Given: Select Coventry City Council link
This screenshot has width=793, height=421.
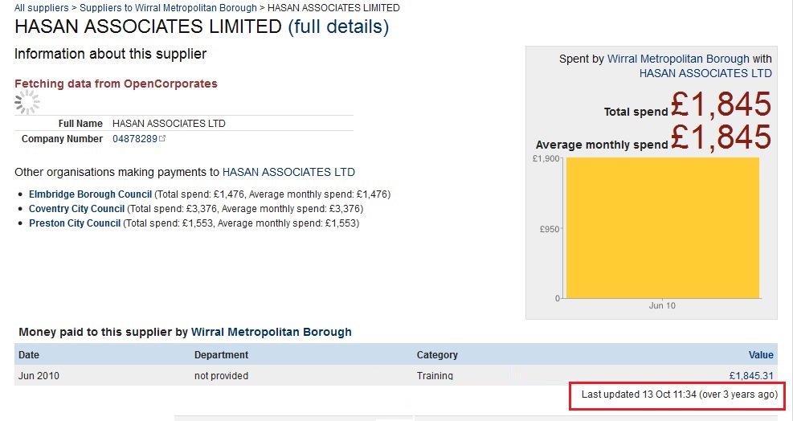Looking at the screenshot, I should click(76, 209).
